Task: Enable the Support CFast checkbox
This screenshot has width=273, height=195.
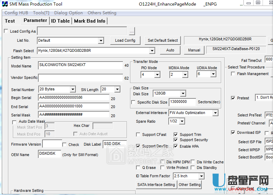Action: tap(138, 135)
